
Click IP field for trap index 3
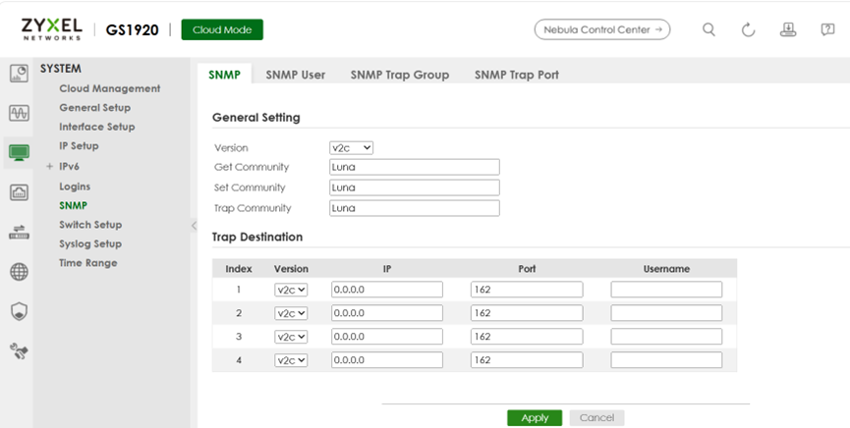(x=387, y=337)
